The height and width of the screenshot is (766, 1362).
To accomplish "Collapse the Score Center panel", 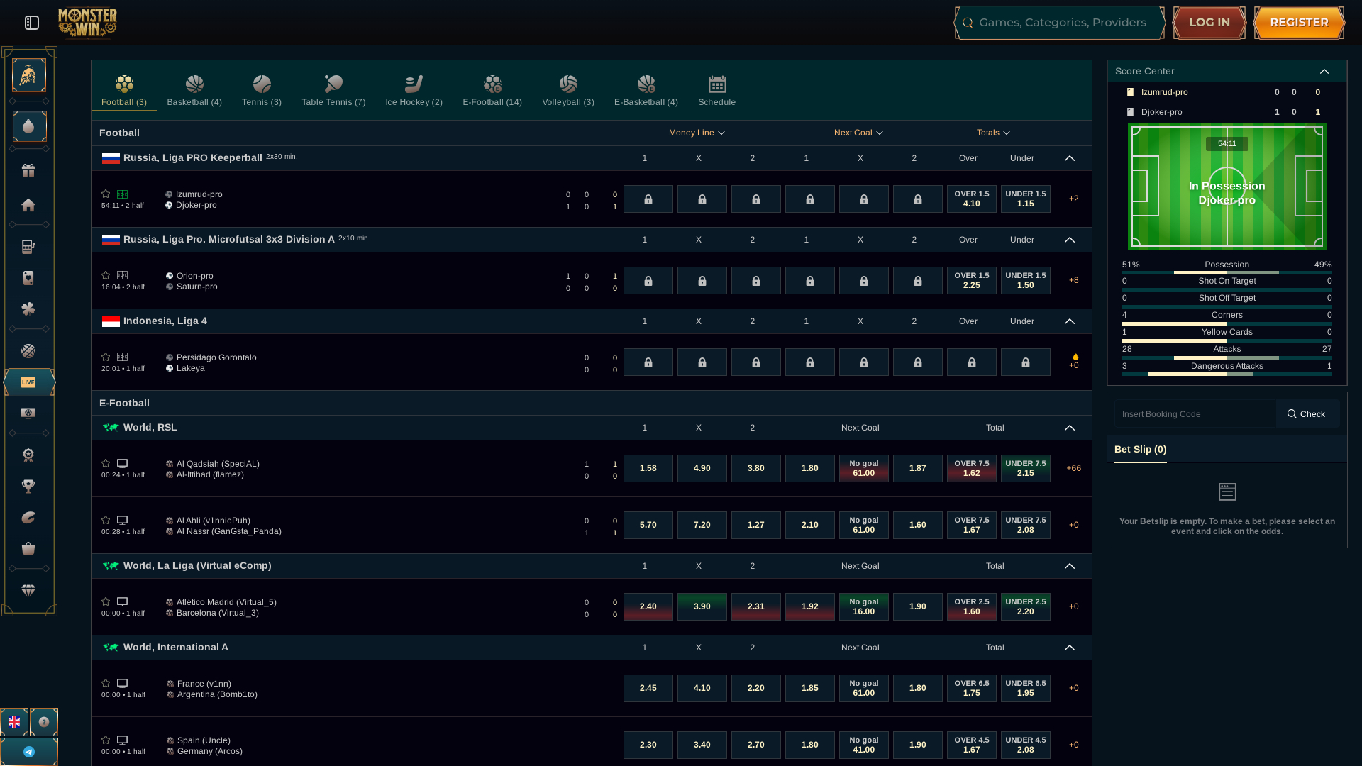I will point(1324,71).
